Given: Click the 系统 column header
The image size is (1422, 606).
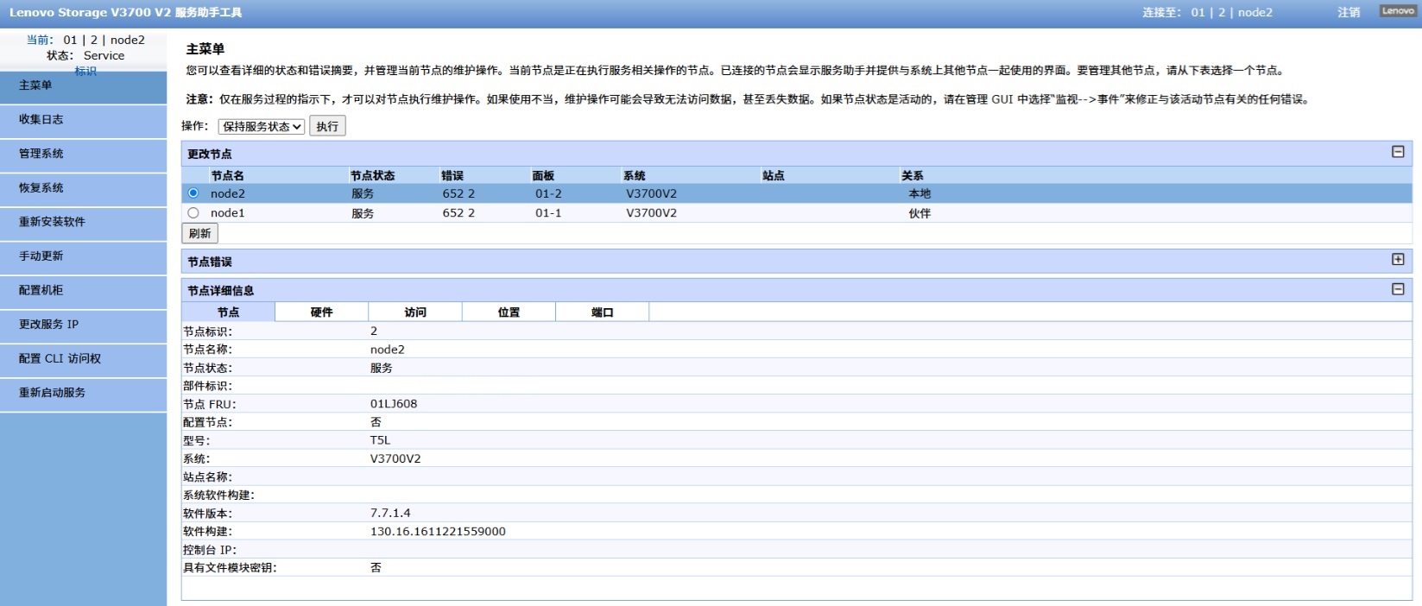Looking at the screenshot, I should point(635,175).
